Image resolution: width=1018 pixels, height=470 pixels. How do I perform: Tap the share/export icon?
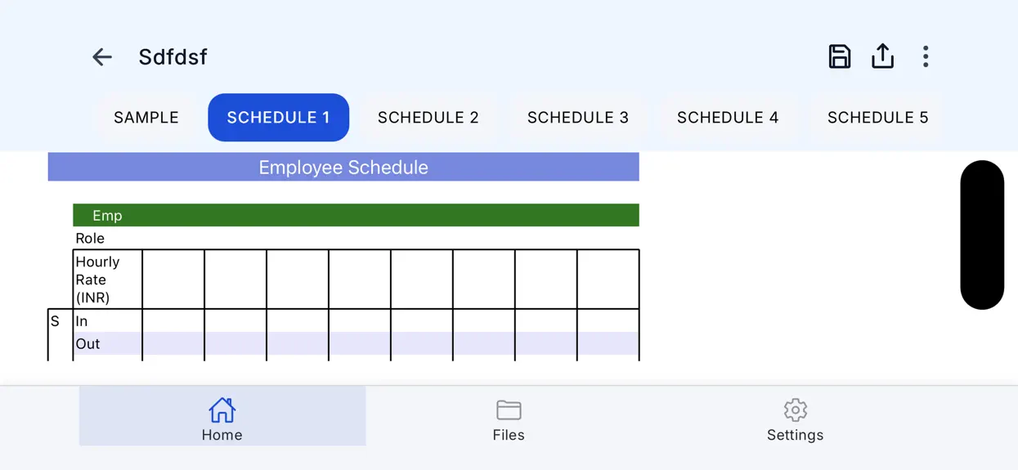pos(882,56)
